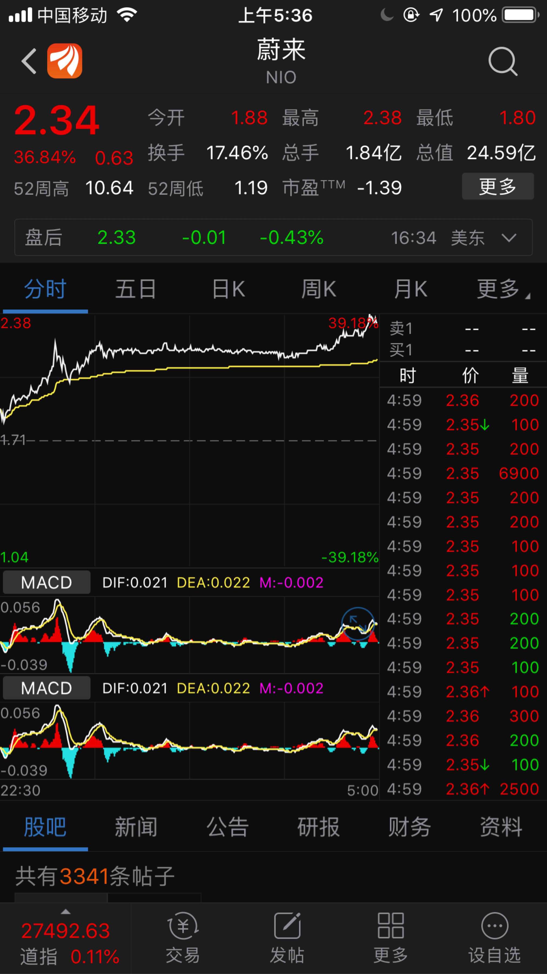Tap the 换手 17.46% value
Screen dimensions: 547x974
point(237,153)
